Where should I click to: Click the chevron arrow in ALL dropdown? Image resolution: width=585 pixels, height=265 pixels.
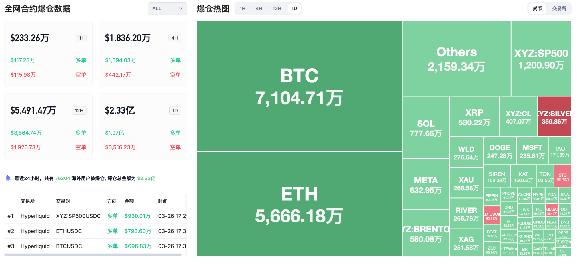pyautogui.click(x=181, y=9)
